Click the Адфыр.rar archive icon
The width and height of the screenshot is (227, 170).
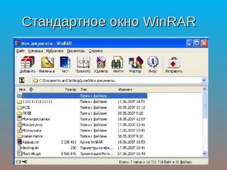(19, 142)
